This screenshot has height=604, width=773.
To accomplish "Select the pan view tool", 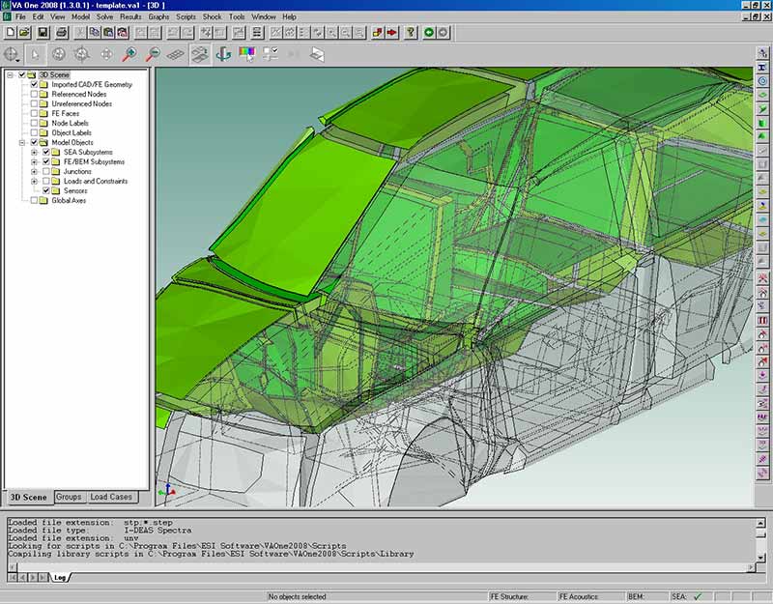I will pyautogui.click(x=106, y=54).
